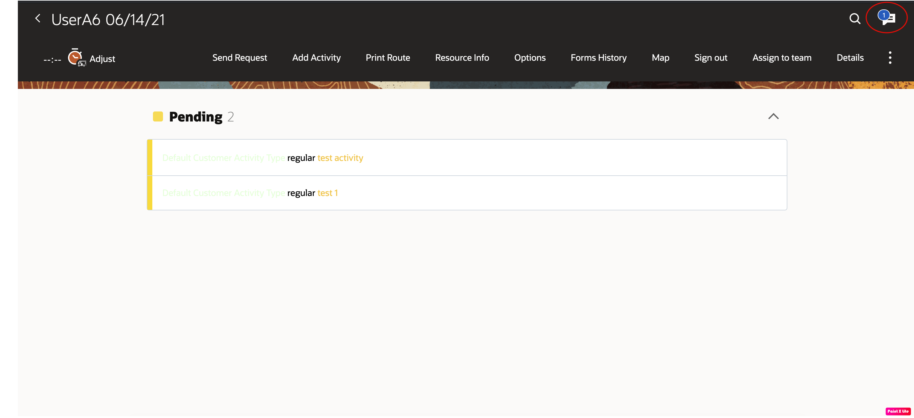Open the Map view
The width and height of the screenshot is (914, 418).
tap(660, 57)
